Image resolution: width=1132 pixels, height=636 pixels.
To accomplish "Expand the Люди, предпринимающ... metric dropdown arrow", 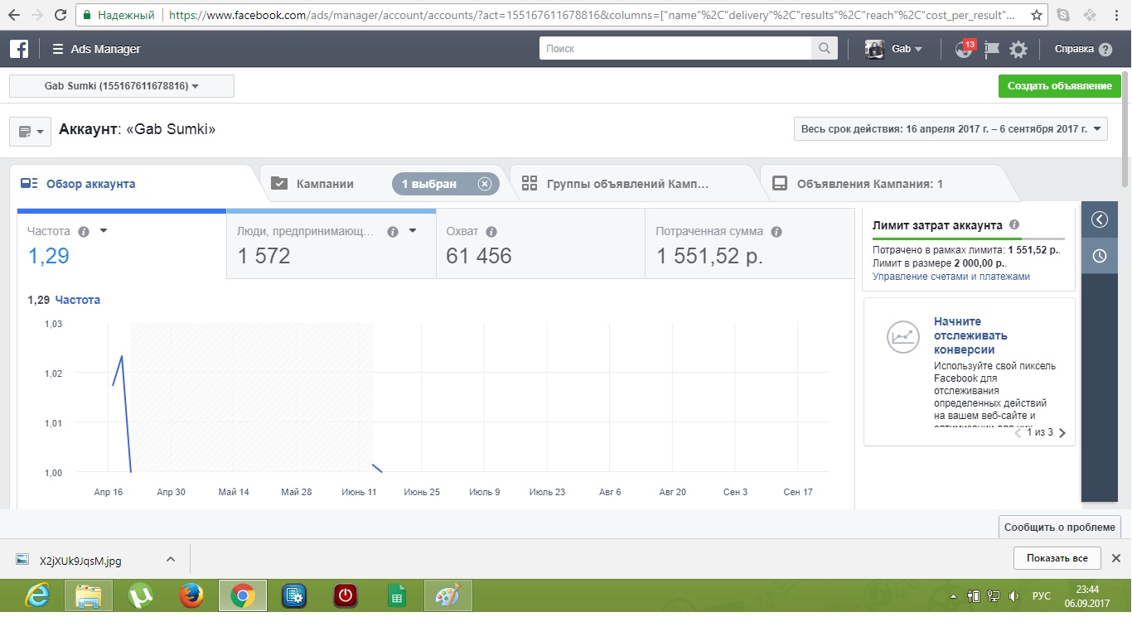I will (413, 231).
